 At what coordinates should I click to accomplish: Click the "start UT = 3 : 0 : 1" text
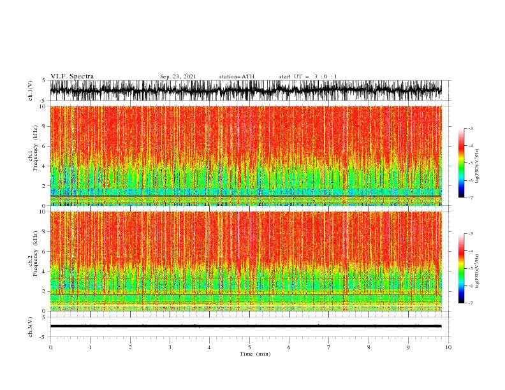pos(308,76)
